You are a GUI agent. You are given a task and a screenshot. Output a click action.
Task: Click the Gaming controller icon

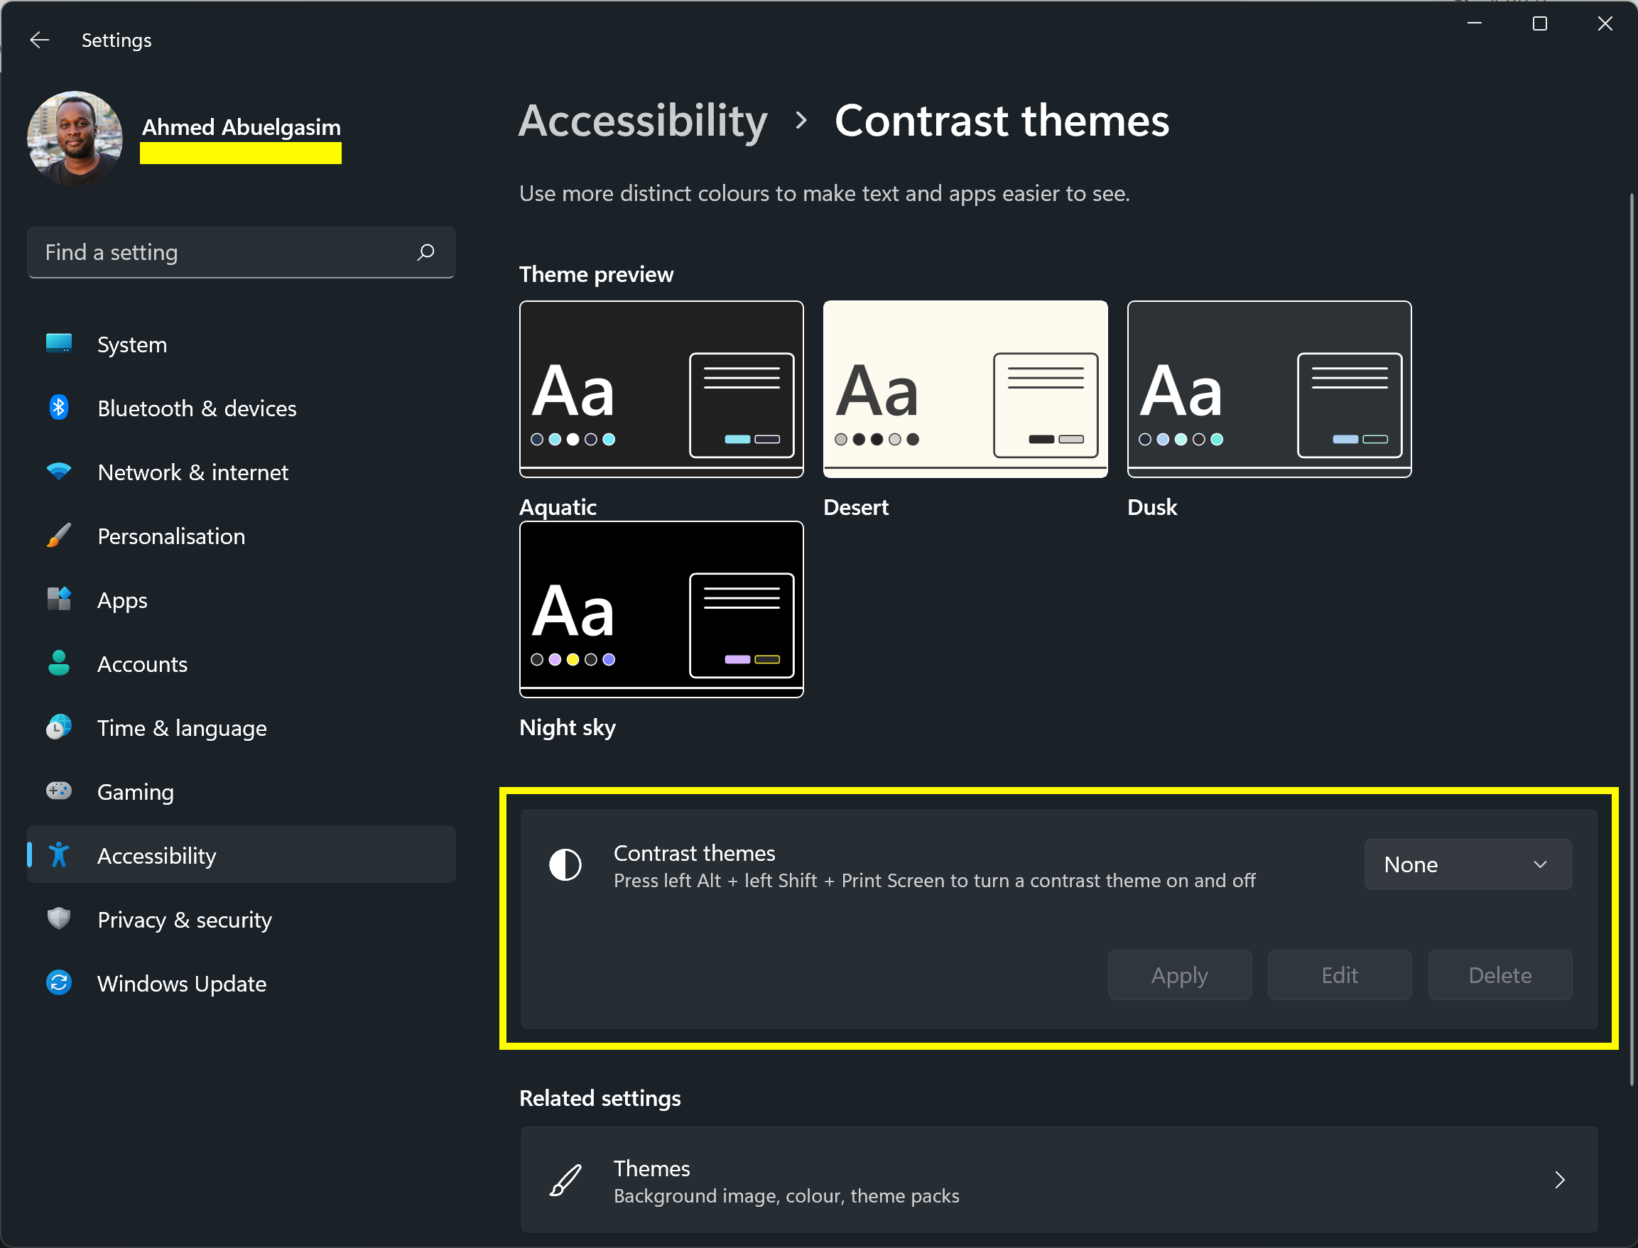tap(59, 791)
